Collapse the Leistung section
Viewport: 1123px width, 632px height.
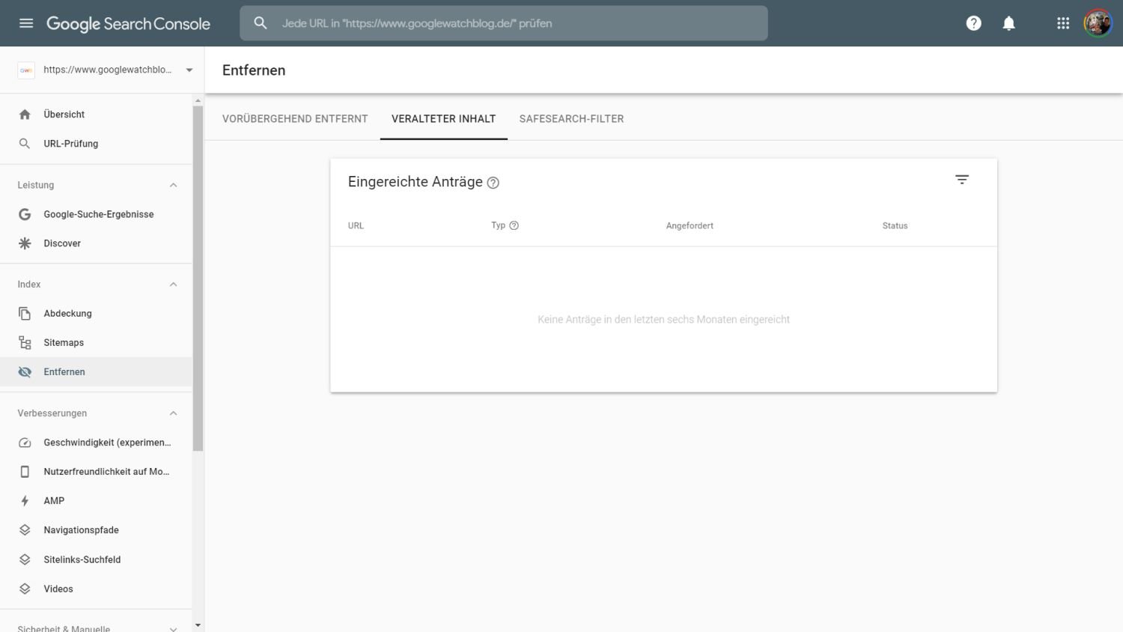(173, 185)
